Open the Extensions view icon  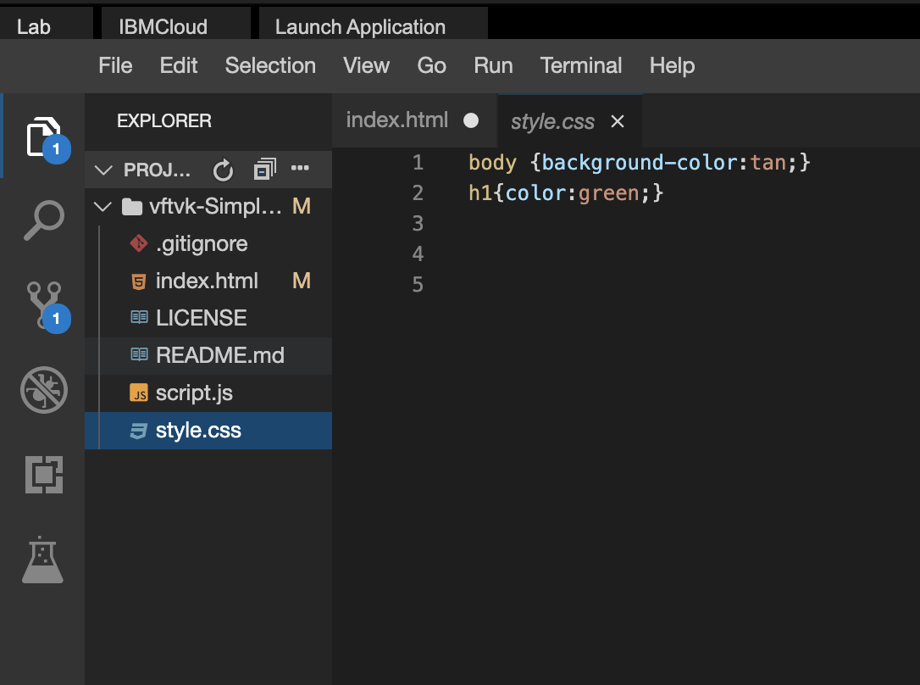point(43,475)
